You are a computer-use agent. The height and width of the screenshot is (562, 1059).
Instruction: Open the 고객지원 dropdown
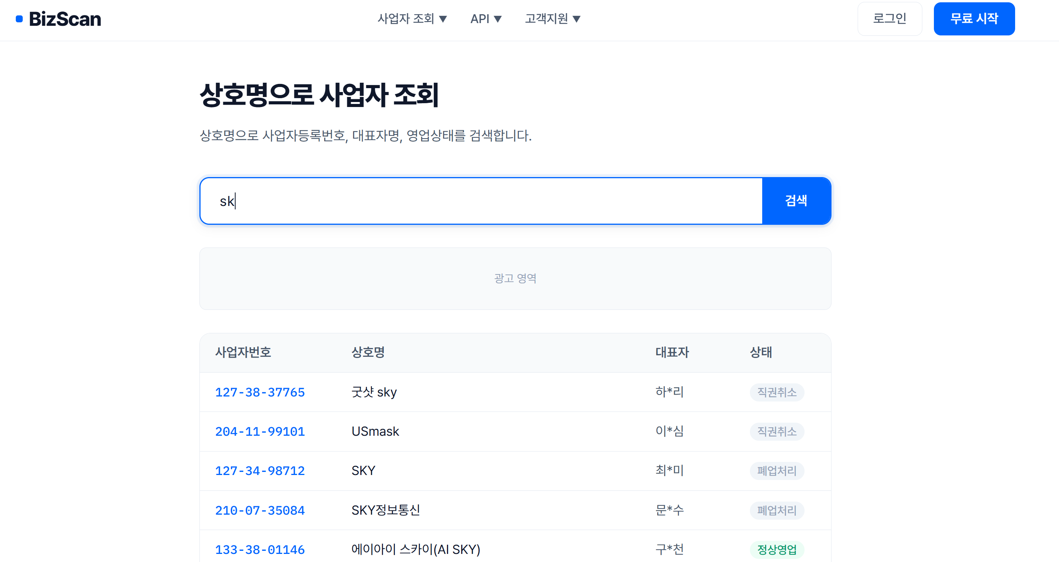point(552,19)
